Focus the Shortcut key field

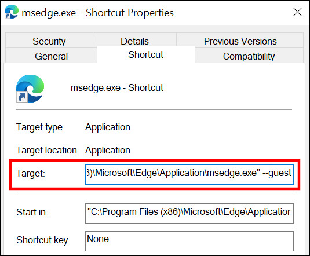189,241
